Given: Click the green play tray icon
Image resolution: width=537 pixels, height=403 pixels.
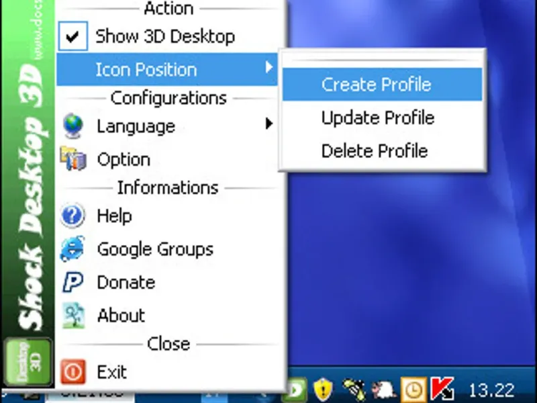Looking at the screenshot, I should coord(296,390).
